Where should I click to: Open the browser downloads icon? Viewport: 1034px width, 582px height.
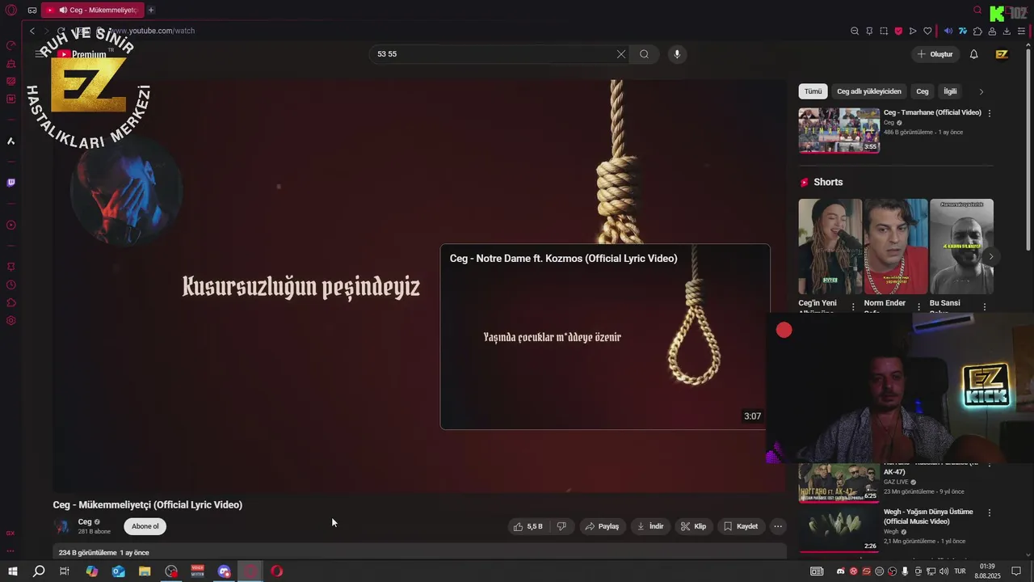point(1007,32)
